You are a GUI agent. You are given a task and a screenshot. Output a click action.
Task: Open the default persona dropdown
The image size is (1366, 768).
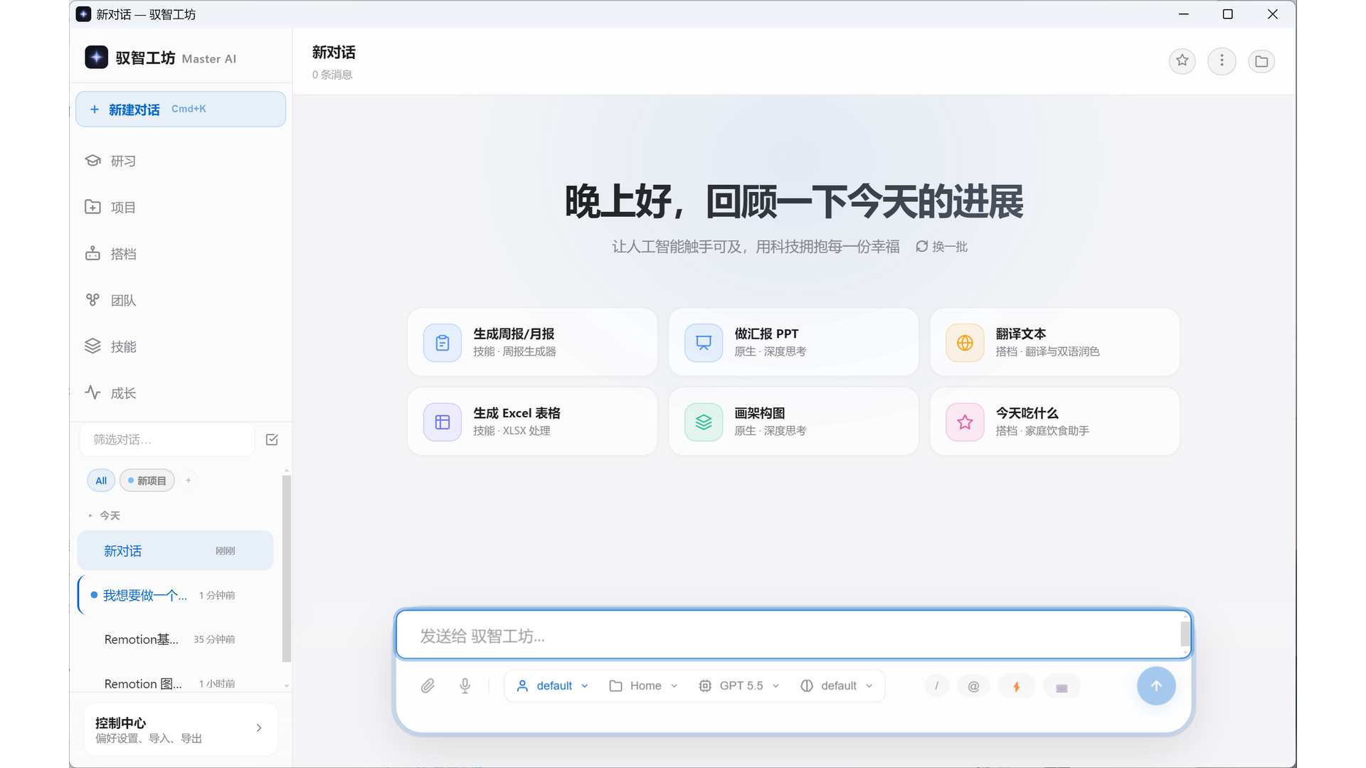[553, 686]
